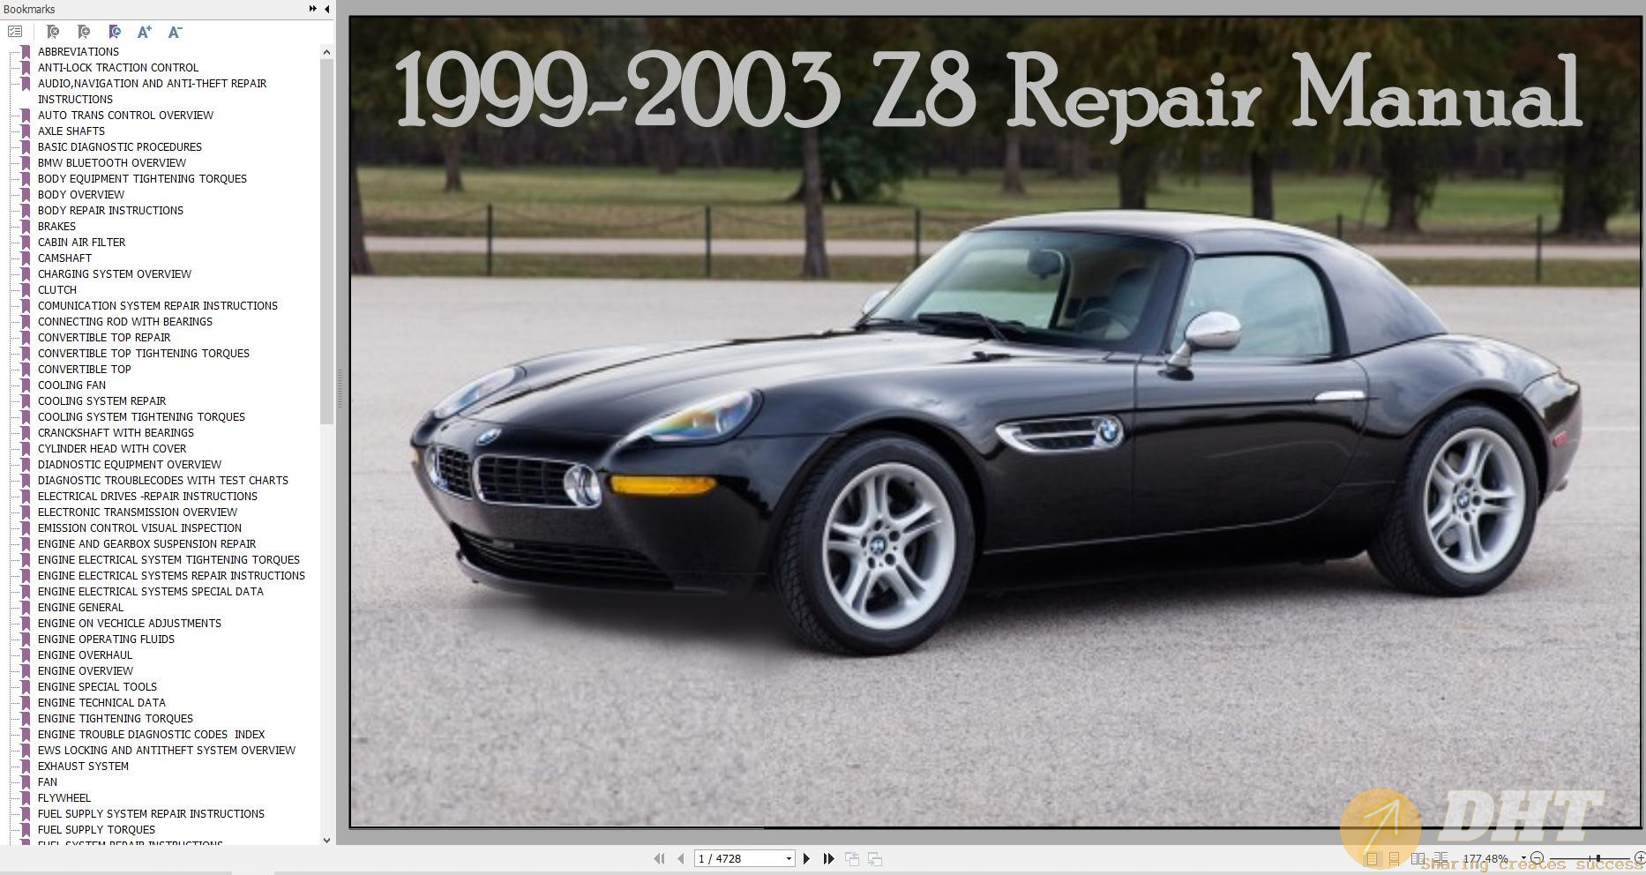Open AUTO TRANS CONTROL OVERVIEW bookmark
This screenshot has height=875, width=1646.
pos(125,115)
